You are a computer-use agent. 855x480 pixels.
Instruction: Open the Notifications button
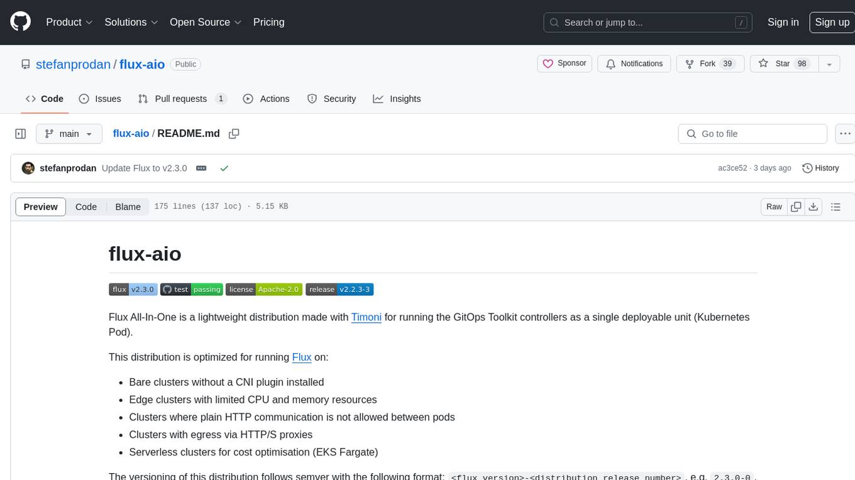[634, 63]
